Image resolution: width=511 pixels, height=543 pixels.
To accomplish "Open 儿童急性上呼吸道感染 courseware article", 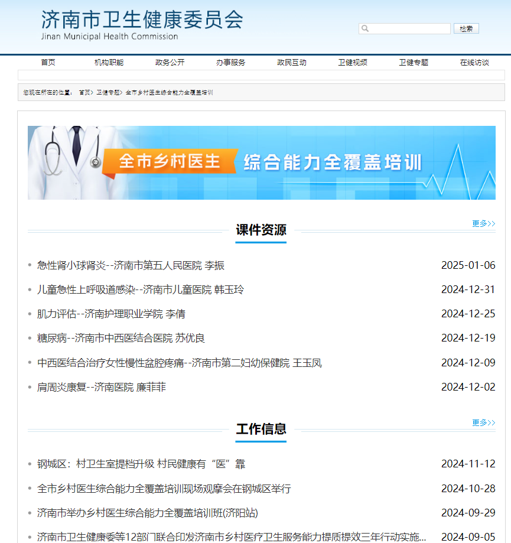I will coord(140,290).
